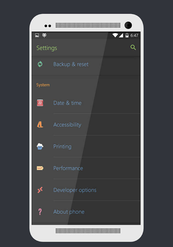Open Date & time settings
Viewport: 173px width, 247px height.
tap(67, 103)
